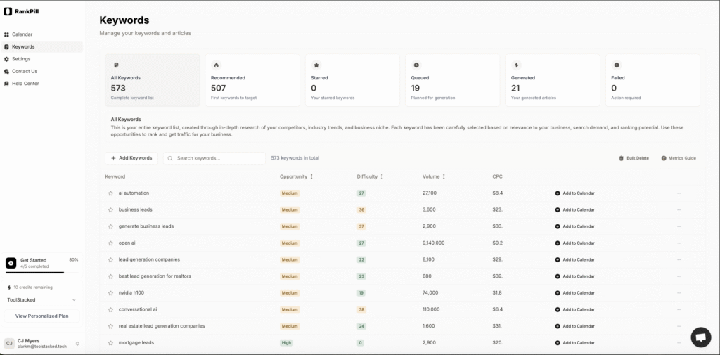Click the High opportunity badge

coord(287,342)
